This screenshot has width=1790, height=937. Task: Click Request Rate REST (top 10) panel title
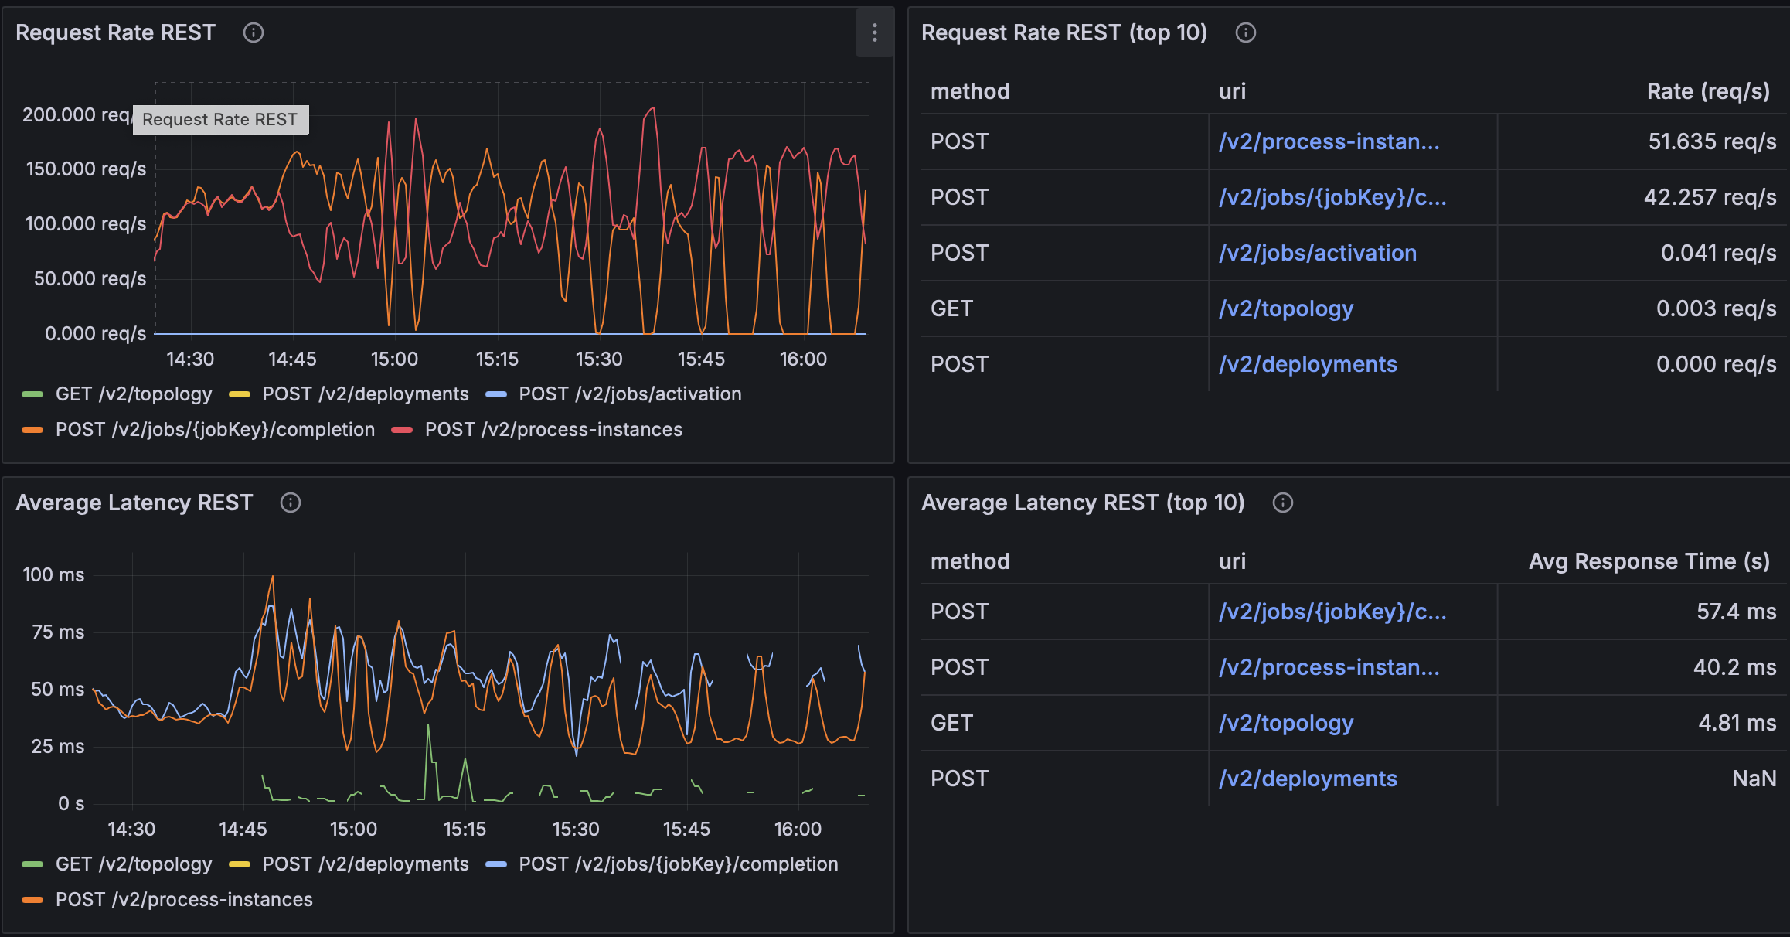tap(1063, 32)
